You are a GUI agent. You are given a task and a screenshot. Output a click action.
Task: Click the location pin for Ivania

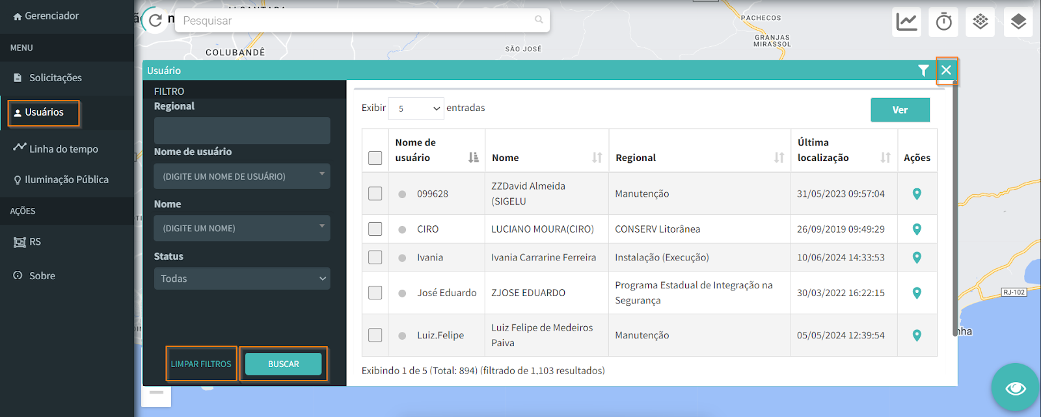917,257
